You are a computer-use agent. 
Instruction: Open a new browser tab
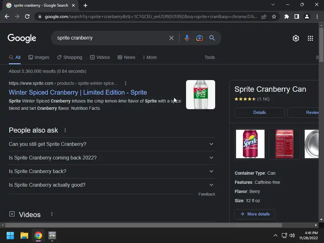click(x=85, y=5)
